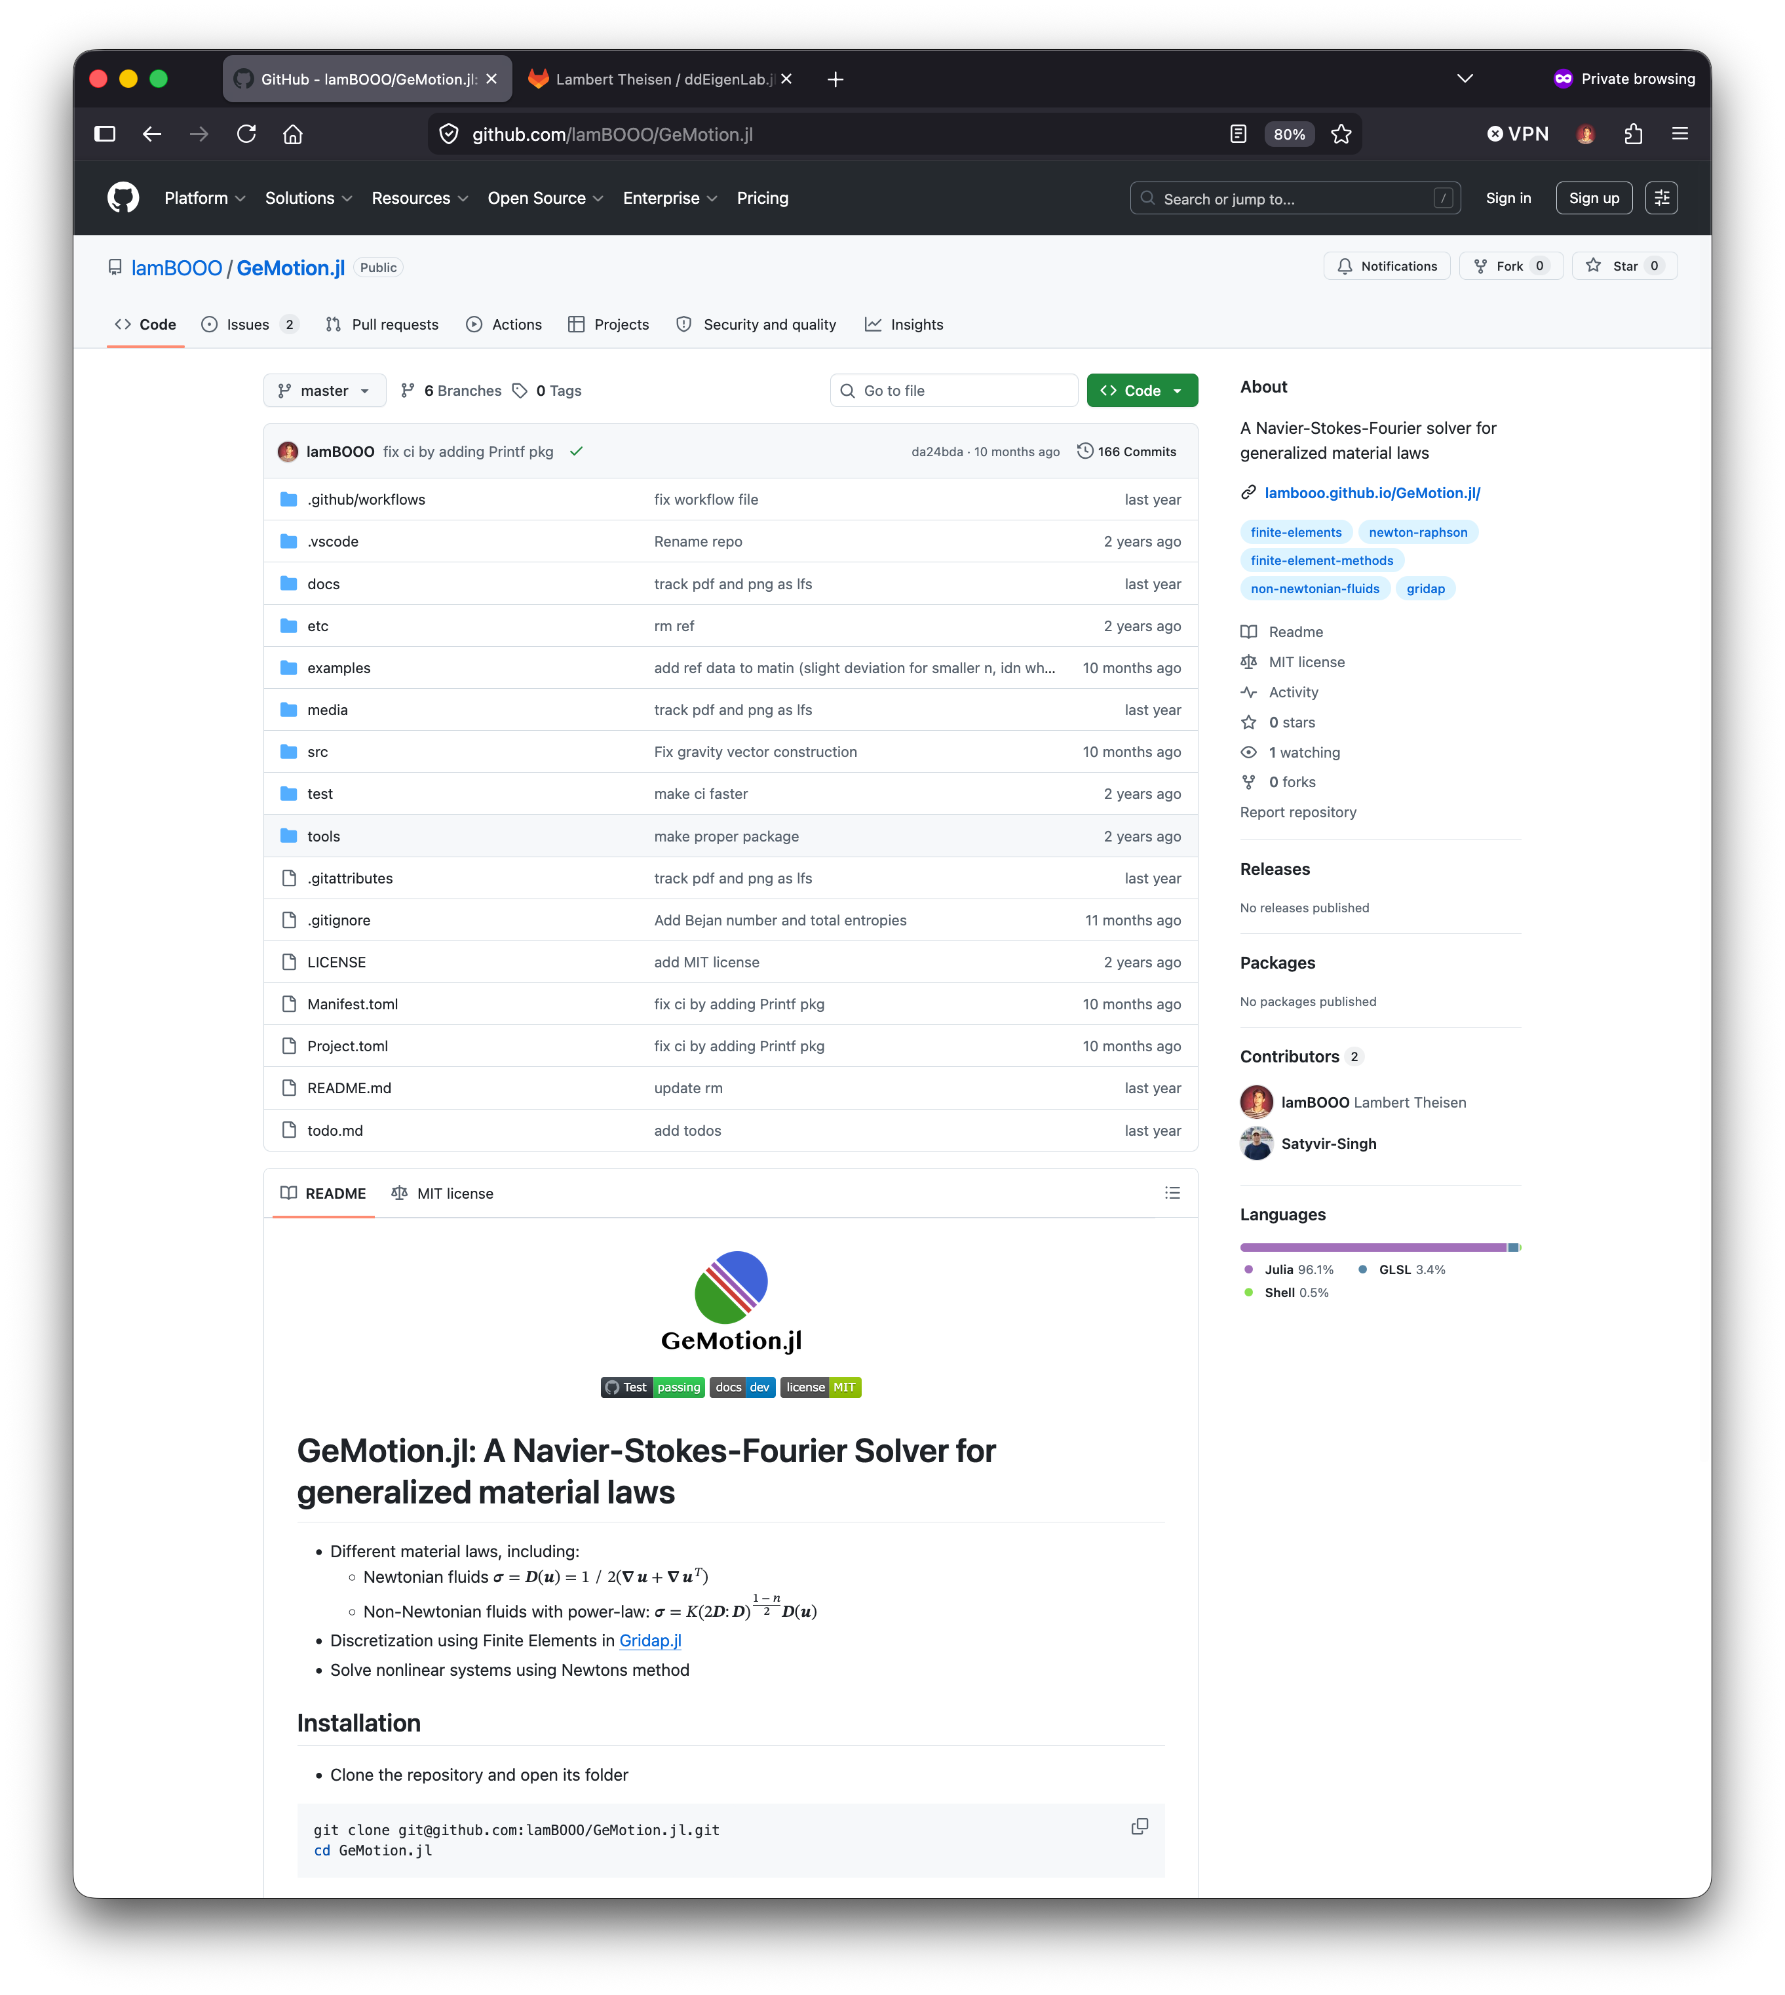Click the Sign up button
Screen dimensions: 1785x1995
click(x=1594, y=198)
